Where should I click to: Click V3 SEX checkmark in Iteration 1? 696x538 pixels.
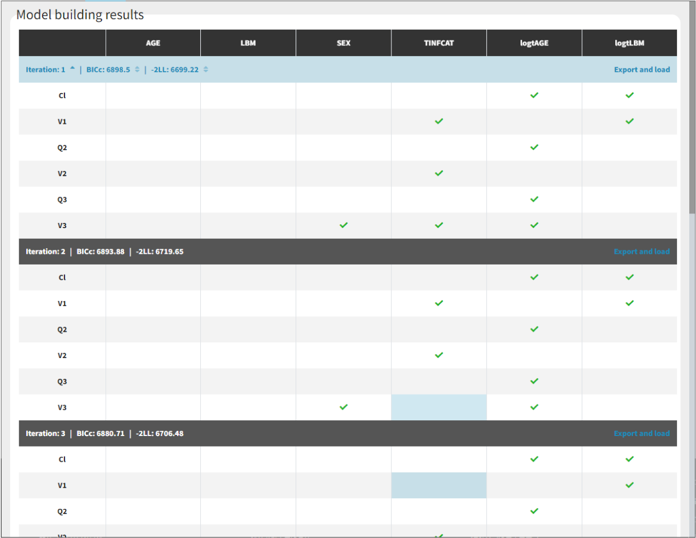(x=343, y=225)
